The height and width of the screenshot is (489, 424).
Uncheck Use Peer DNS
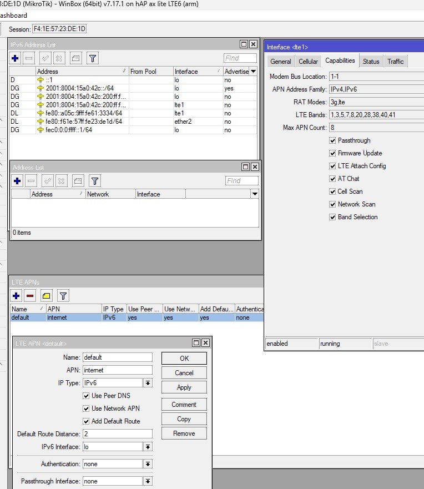coord(87,396)
